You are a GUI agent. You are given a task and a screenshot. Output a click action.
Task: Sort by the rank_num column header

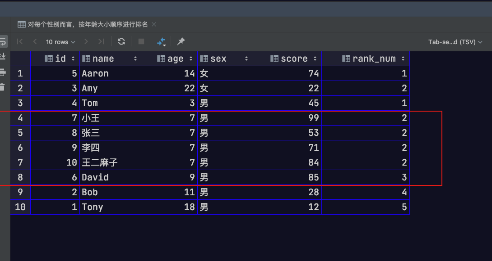366,58
